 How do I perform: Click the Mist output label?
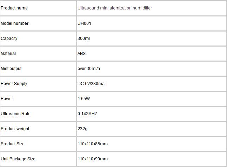(x=11, y=69)
